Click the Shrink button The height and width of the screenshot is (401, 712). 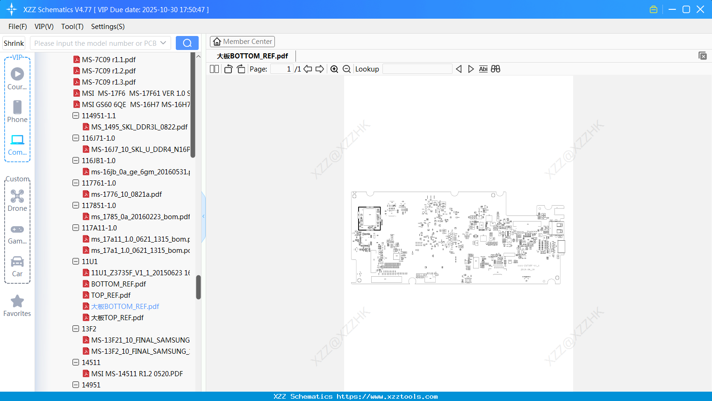click(14, 43)
